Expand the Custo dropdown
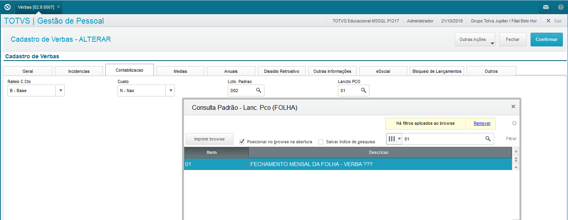Screen dimensions: 568x220 point(171,91)
